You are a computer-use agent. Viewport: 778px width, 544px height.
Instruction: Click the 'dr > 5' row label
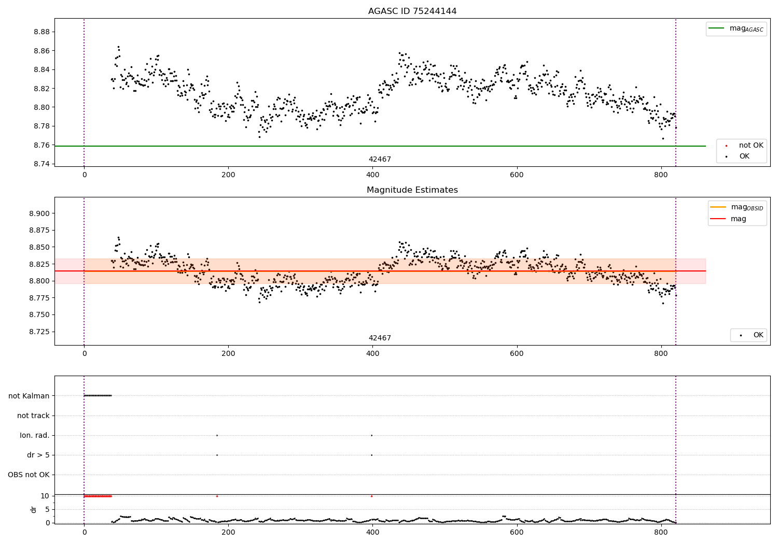click(38, 455)
